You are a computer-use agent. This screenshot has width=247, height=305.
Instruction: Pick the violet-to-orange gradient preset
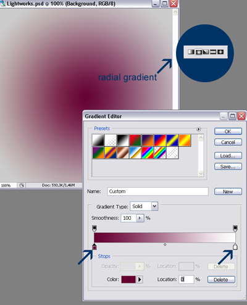click(x=148, y=140)
